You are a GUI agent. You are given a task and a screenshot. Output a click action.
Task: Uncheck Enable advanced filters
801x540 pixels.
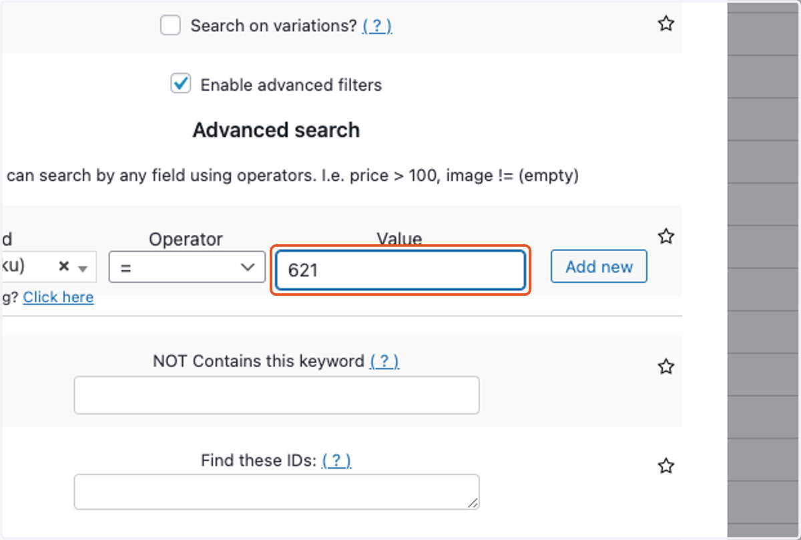coord(180,84)
